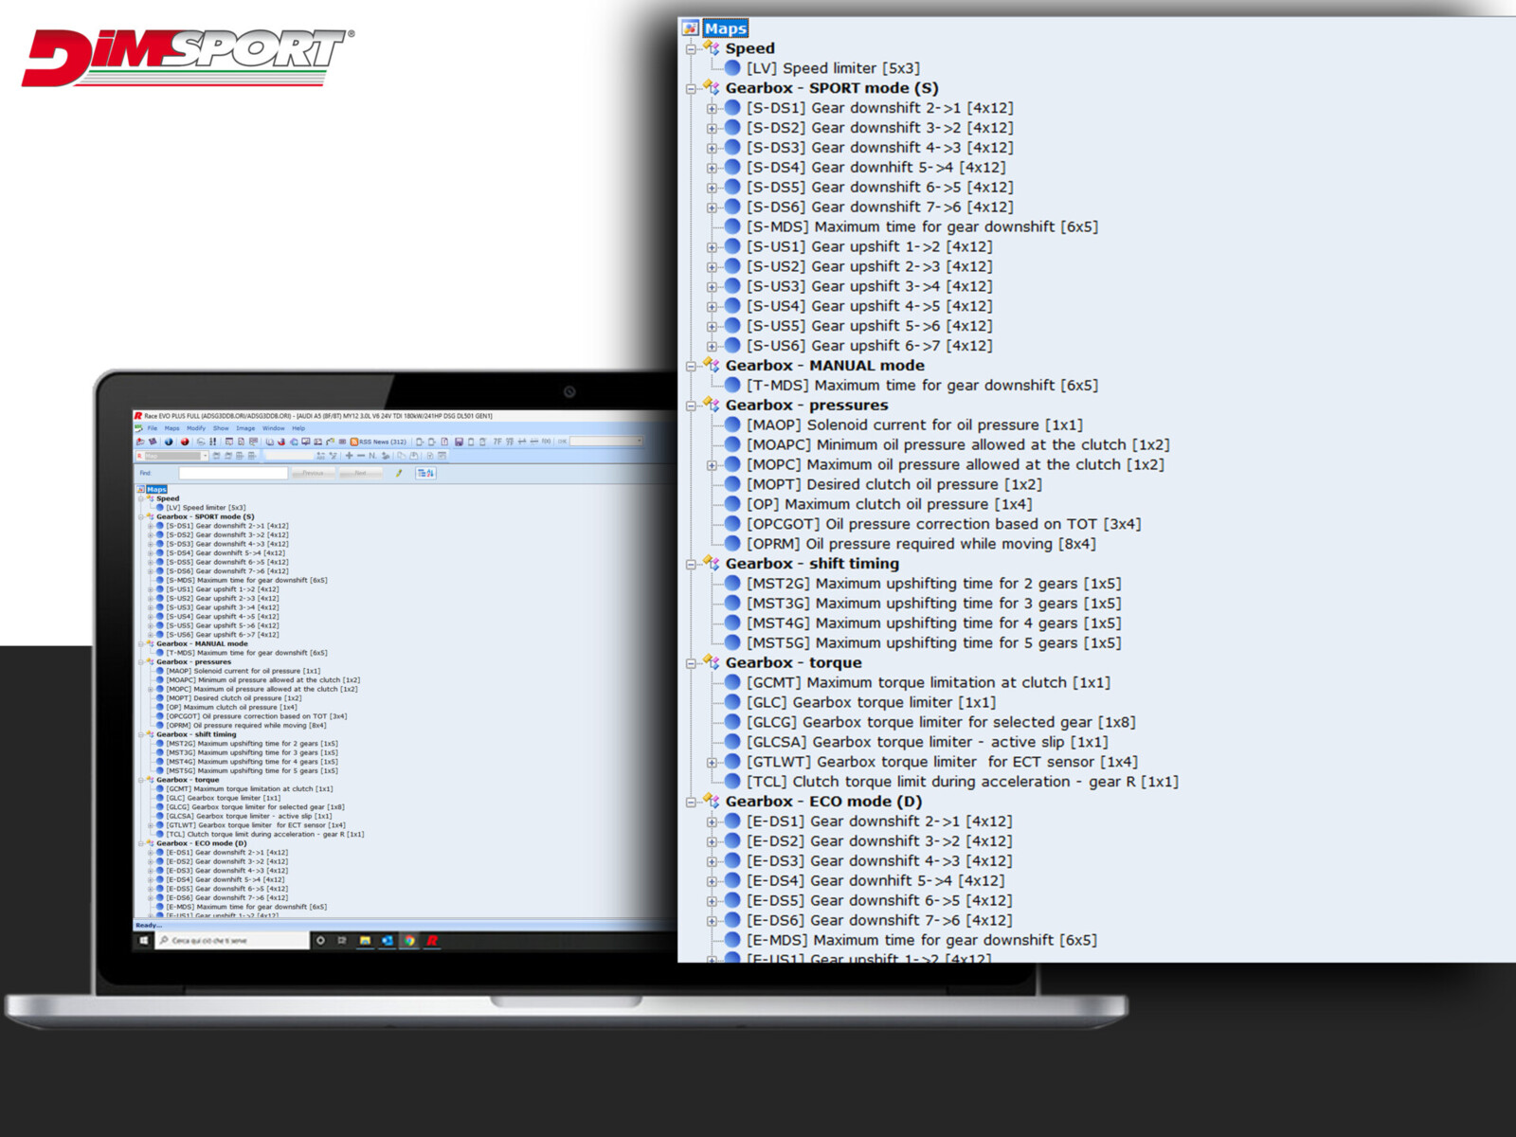This screenshot has width=1516, height=1137.
Task: Open File Explorer from the taskbar
Action: (365, 941)
